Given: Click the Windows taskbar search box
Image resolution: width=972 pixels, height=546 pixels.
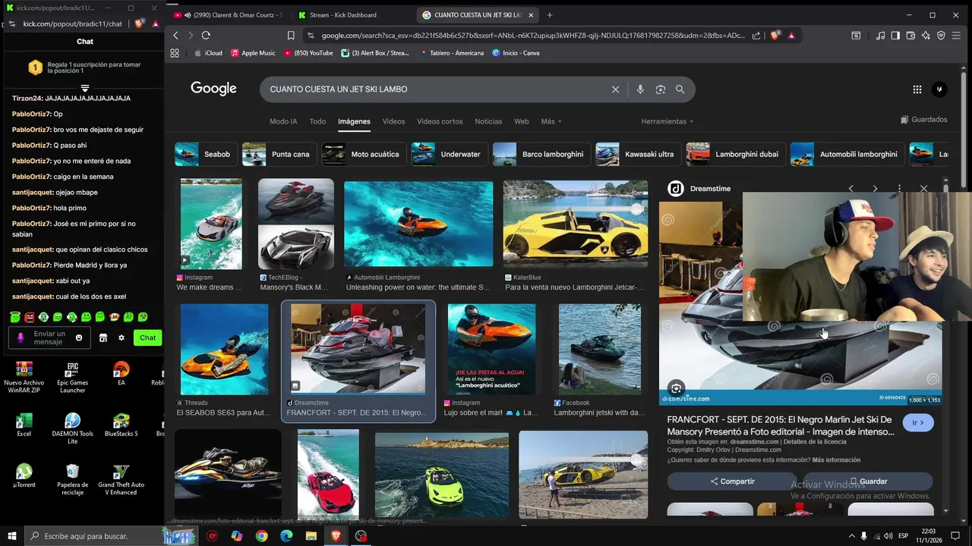Looking at the screenshot, I should tap(93, 536).
